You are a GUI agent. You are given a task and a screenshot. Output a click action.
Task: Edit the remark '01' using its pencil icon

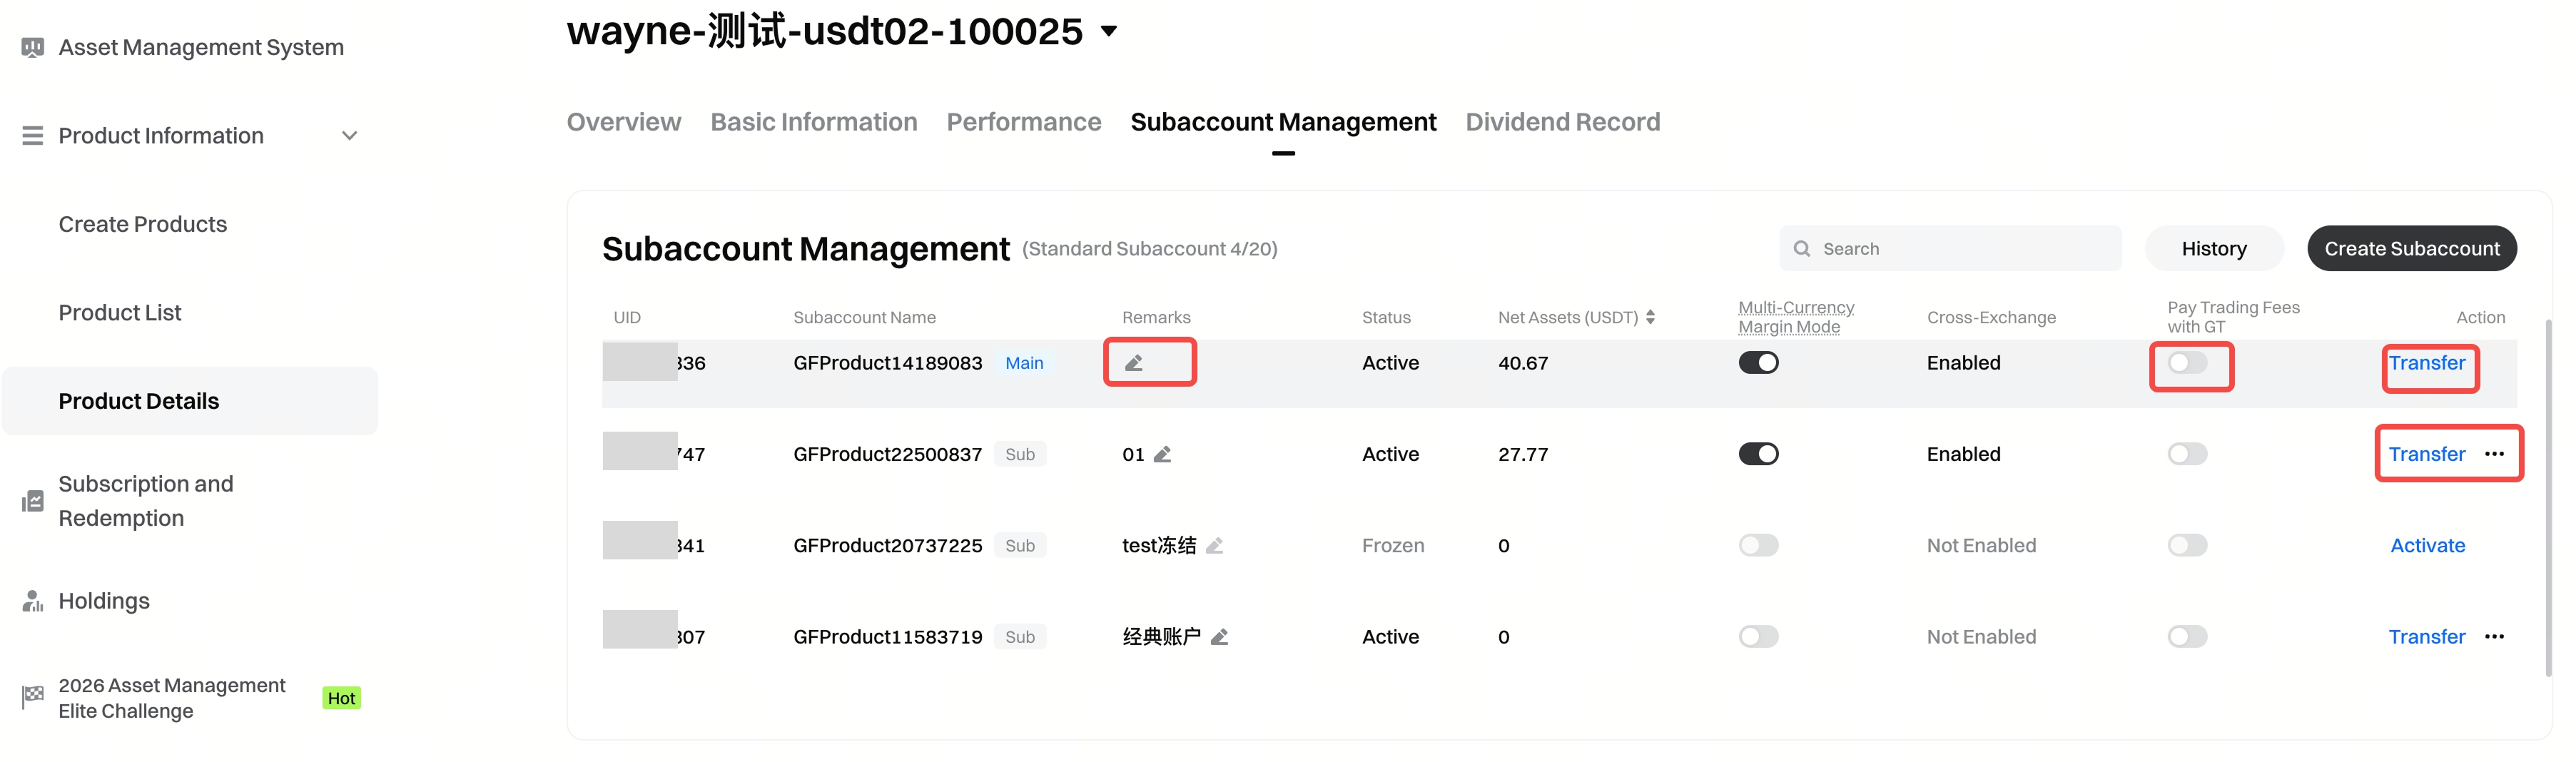tap(1162, 454)
